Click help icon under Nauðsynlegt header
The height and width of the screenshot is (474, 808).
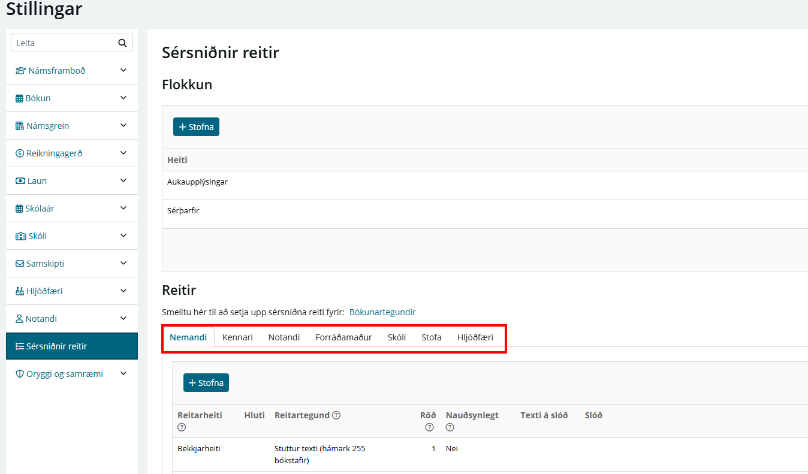pos(450,427)
